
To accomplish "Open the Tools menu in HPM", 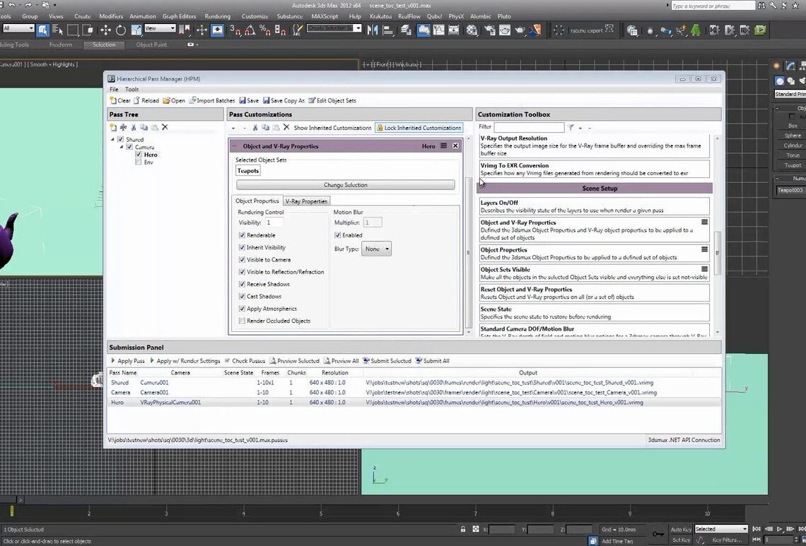I will pos(132,89).
